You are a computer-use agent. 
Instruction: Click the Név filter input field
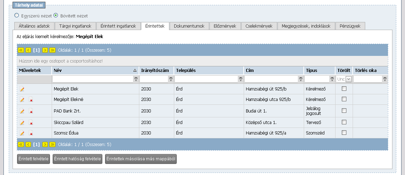pos(93,79)
